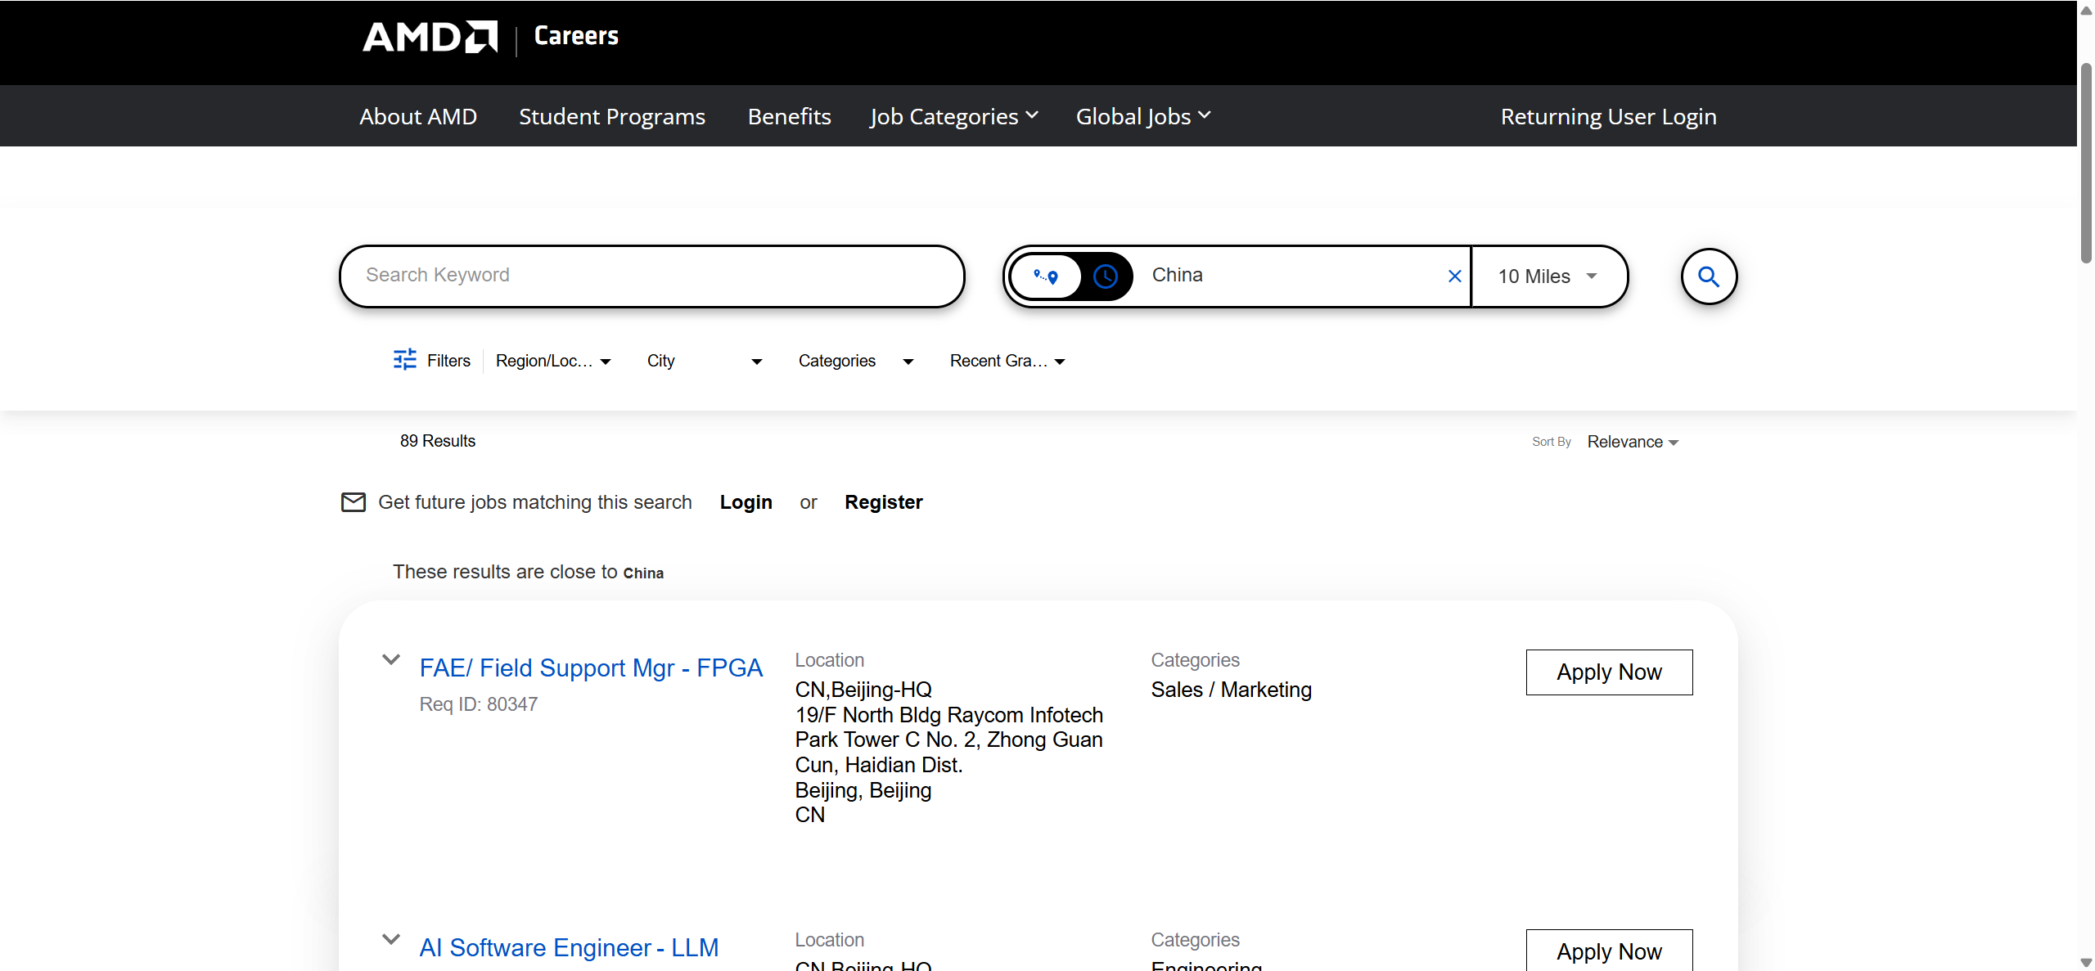Expand FAE/ Field Support Mgr job chevron
The image size is (2095, 971).
pyautogui.click(x=391, y=659)
